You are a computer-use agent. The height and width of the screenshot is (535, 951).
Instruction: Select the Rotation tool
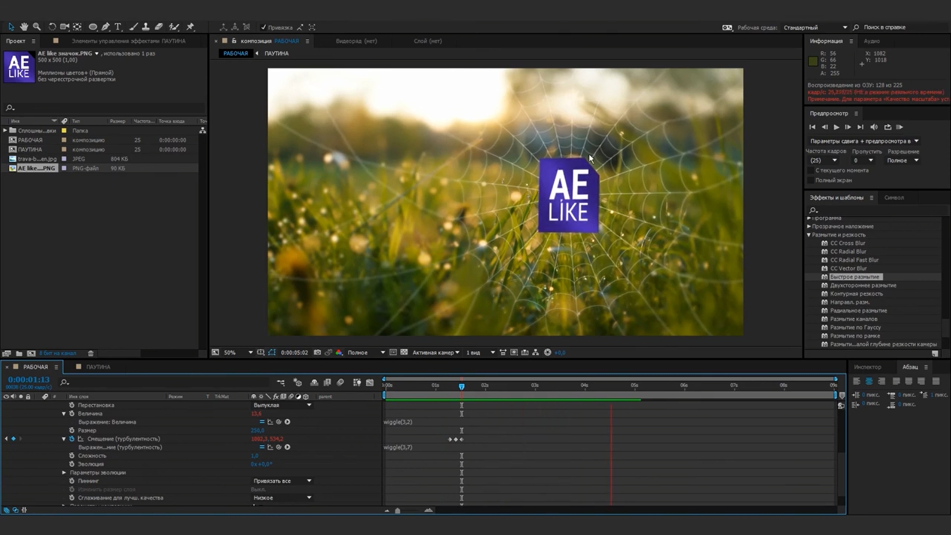[52, 27]
